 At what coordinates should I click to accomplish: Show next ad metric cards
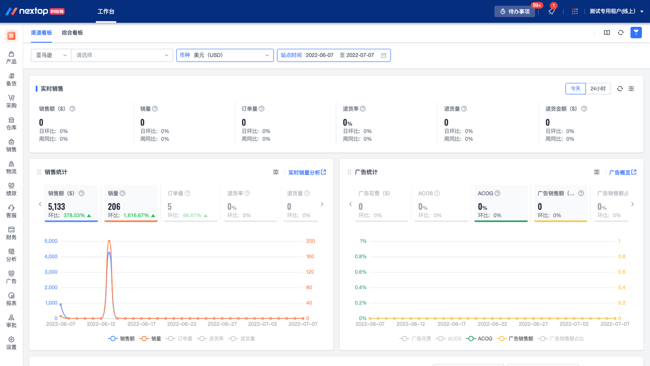tap(632, 204)
